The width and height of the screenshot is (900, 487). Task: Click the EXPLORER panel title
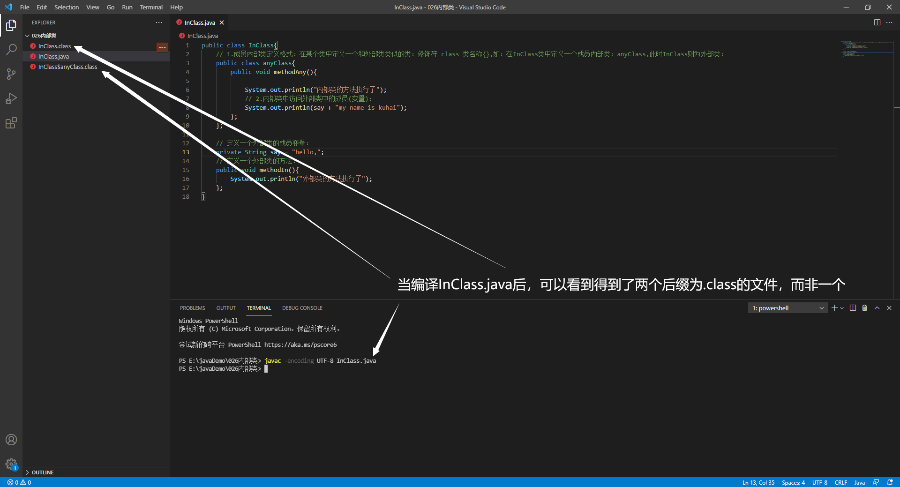point(44,22)
